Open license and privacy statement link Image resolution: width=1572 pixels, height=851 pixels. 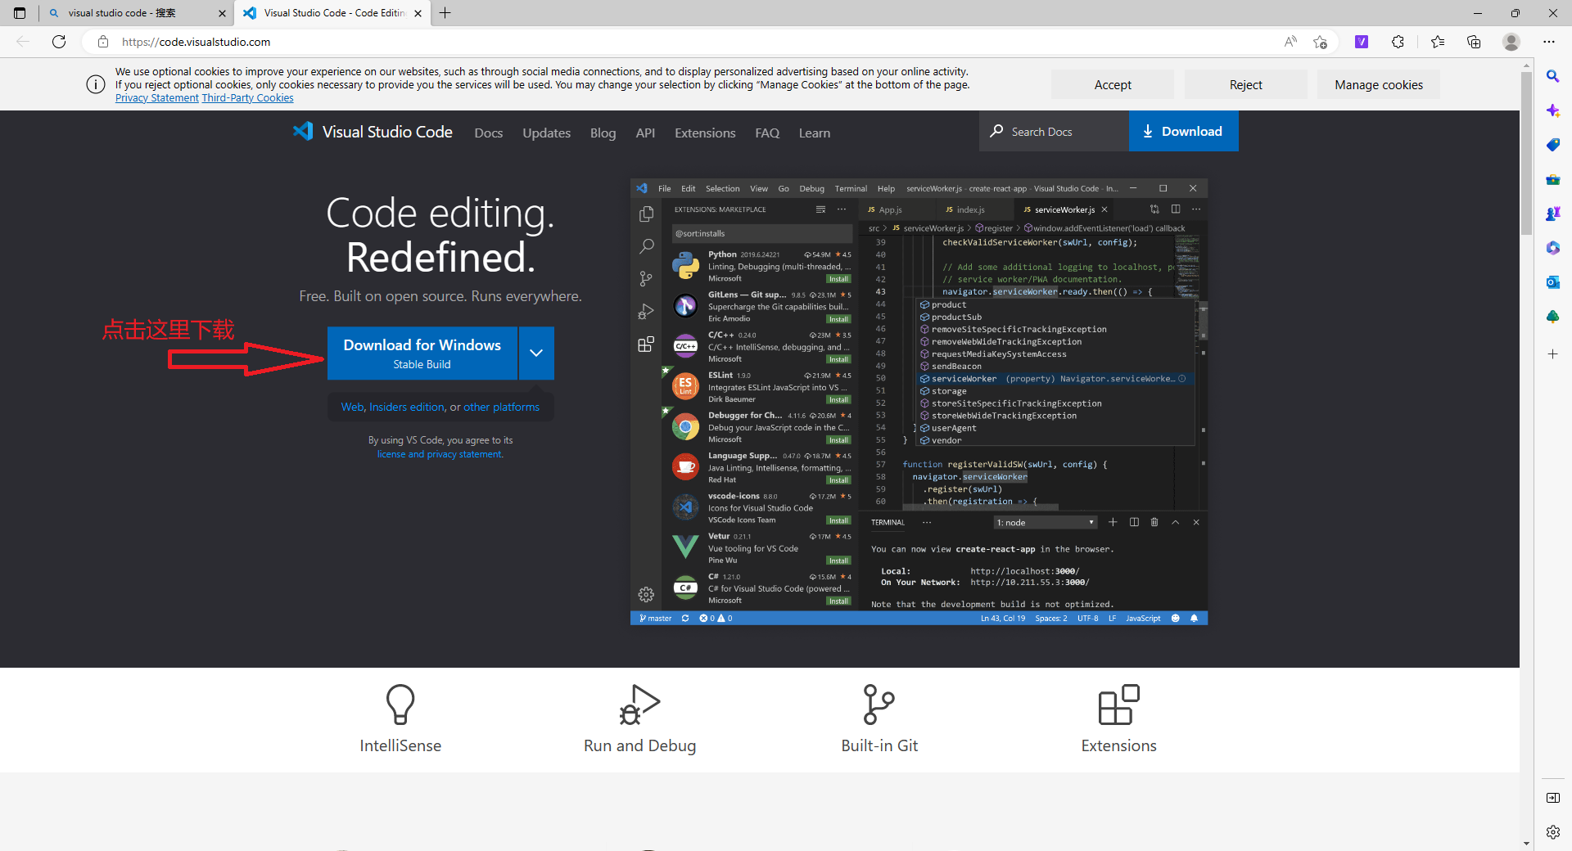[440, 454]
